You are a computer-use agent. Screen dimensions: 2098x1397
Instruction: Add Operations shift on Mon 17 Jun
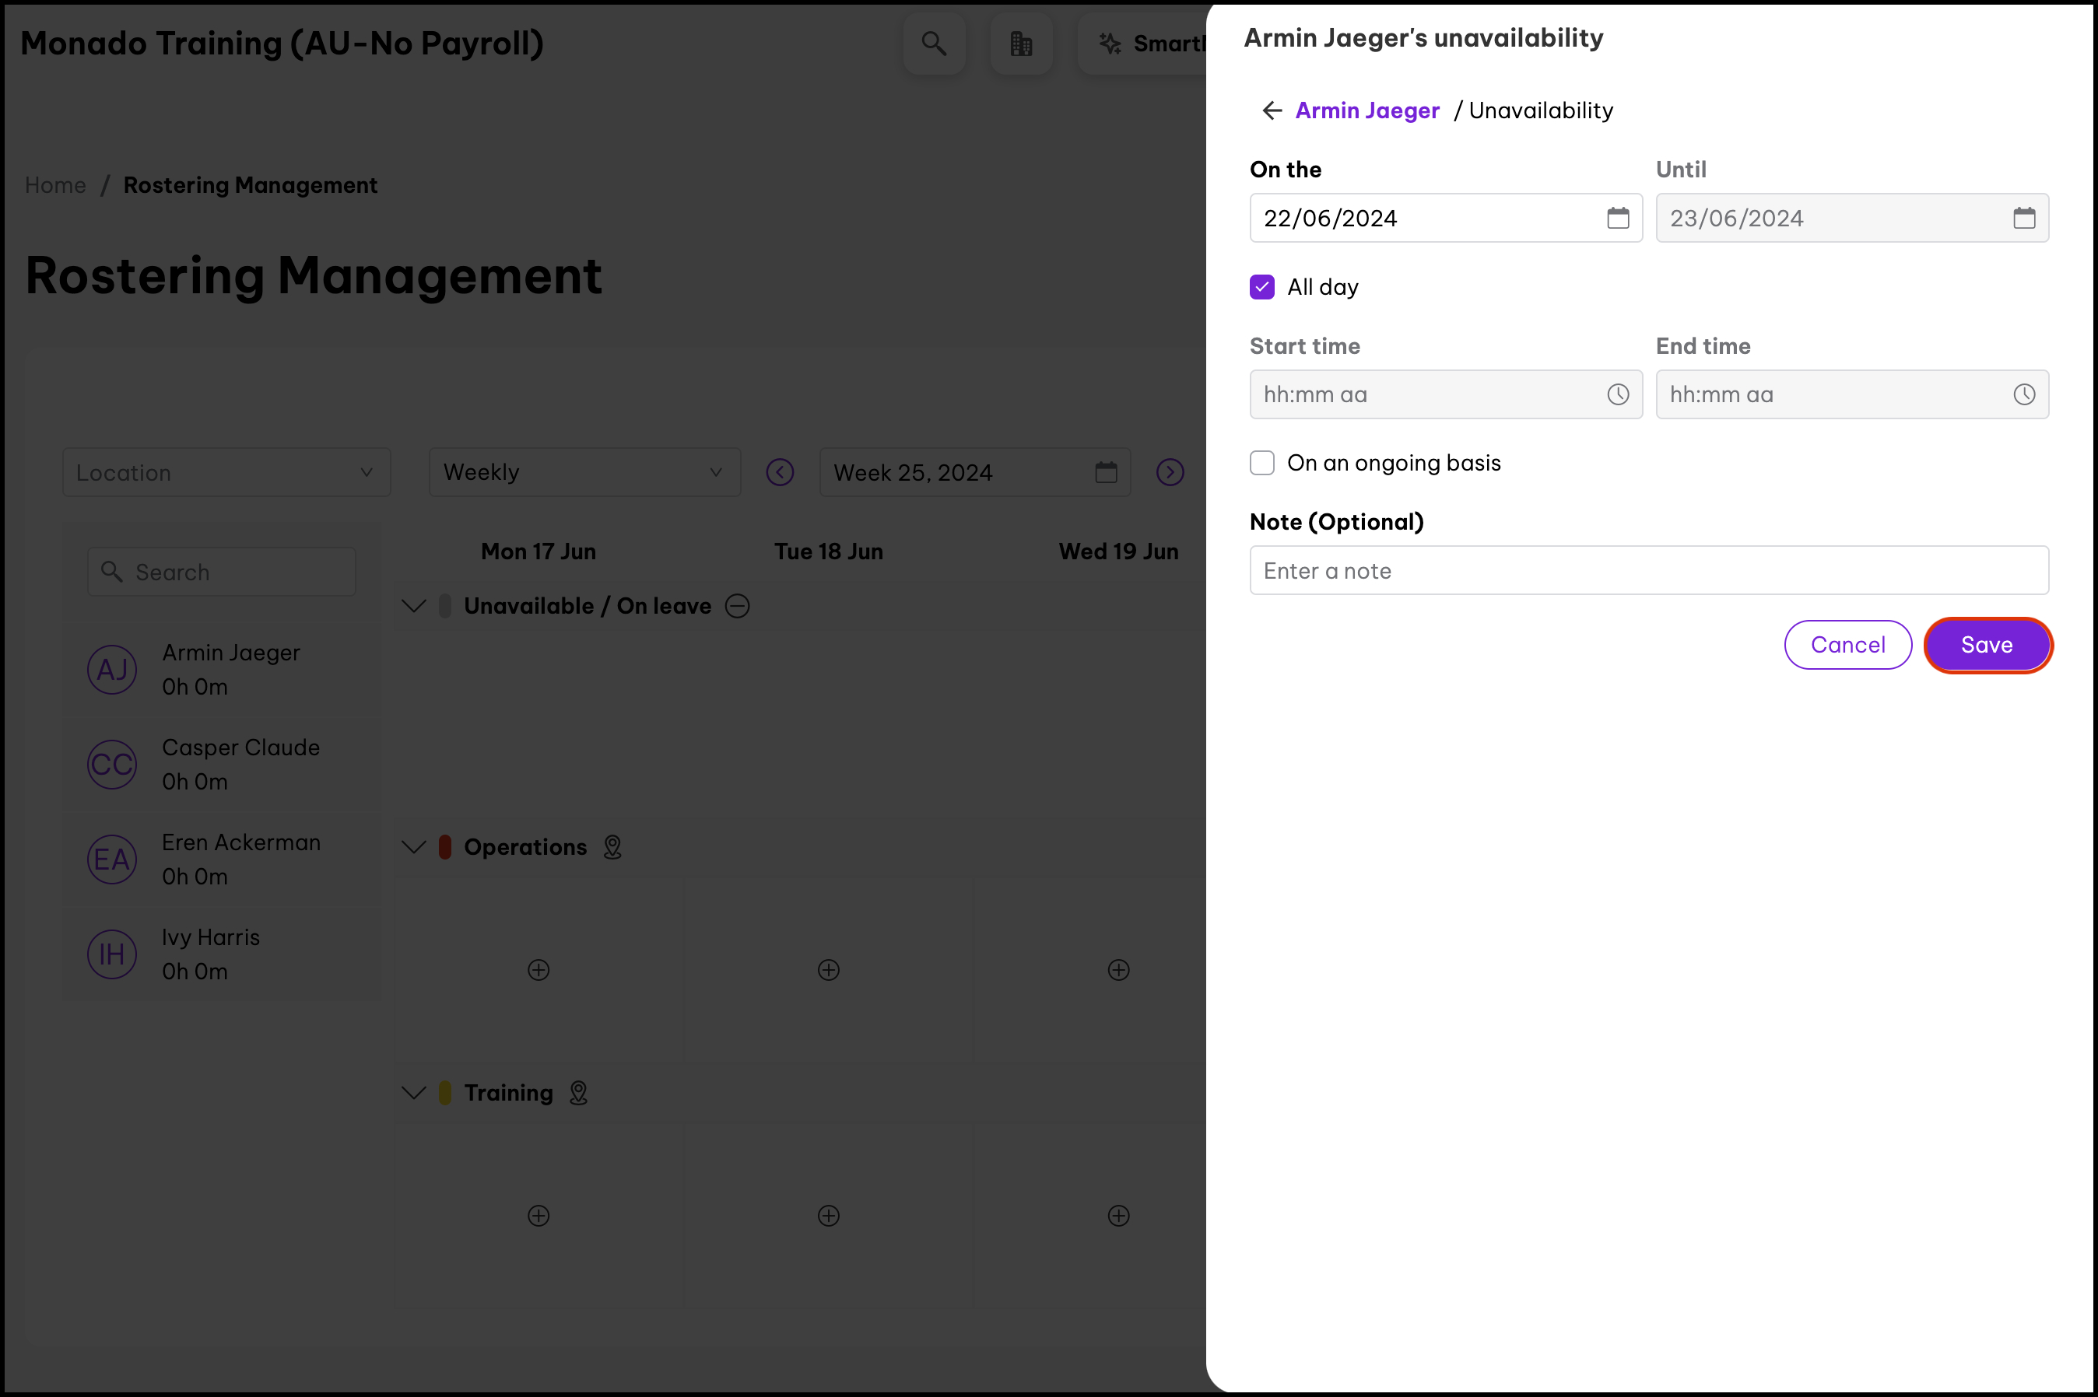(x=539, y=970)
